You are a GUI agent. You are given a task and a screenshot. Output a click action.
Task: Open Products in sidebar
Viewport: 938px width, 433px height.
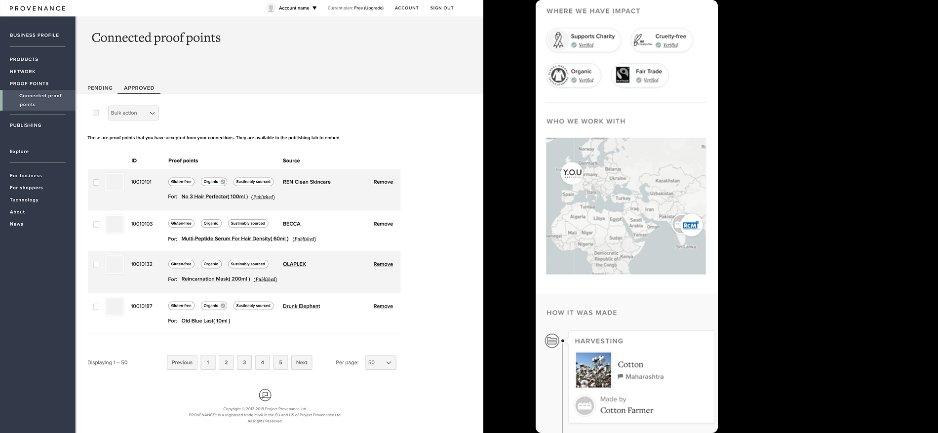coord(24,59)
